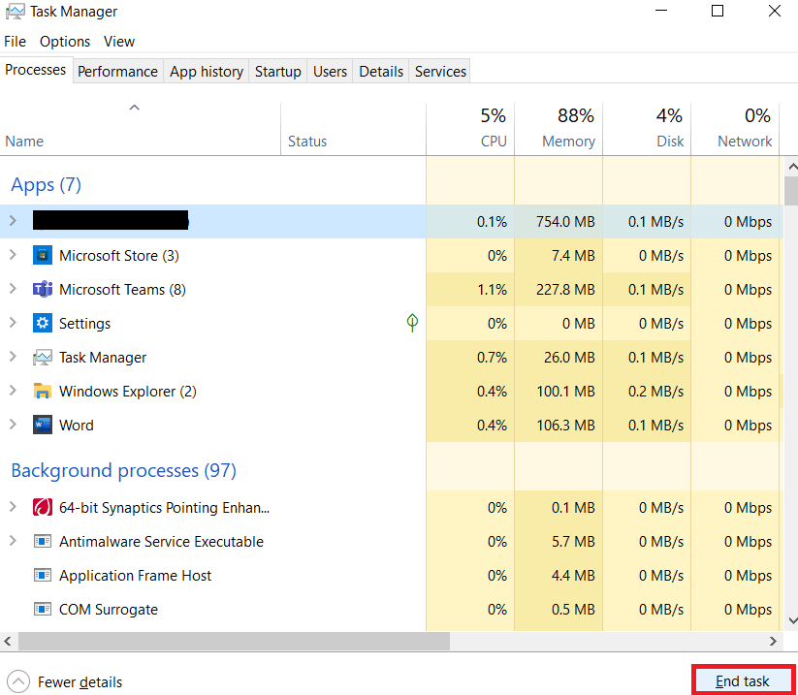Sort by the Status column header
This screenshot has height=695, width=798.
(x=353, y=129)
